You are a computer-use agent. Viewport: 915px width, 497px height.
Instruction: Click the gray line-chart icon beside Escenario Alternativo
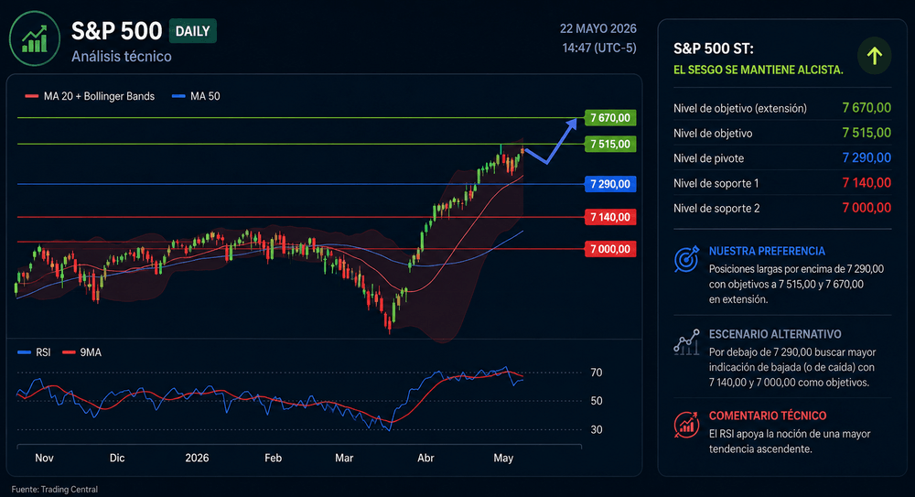click(x=686, y=342)
